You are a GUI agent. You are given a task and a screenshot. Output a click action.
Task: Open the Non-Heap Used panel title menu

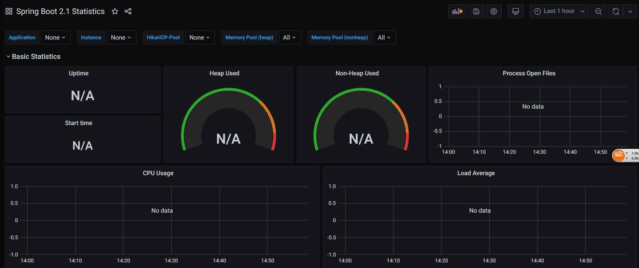(357, 73)
